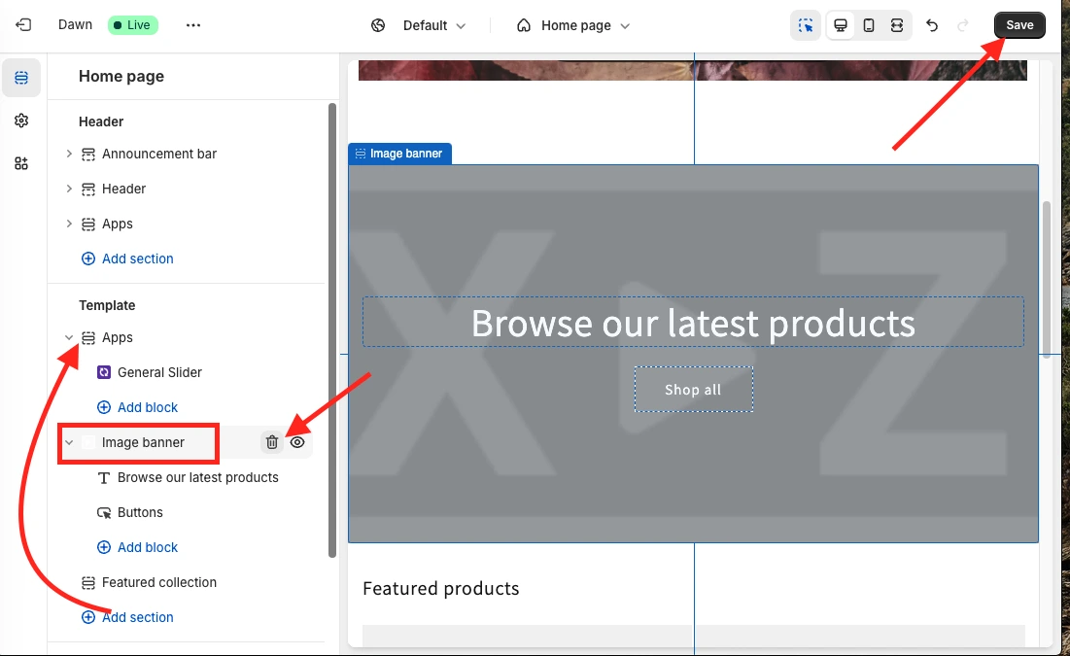Screen dimensions: 1070x656
Task: Select the General Slider block
Action: (159, 372)
